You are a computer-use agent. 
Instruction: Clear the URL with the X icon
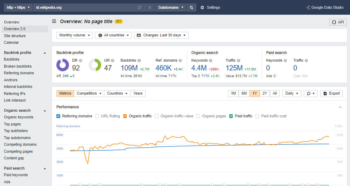pos(149,7)
